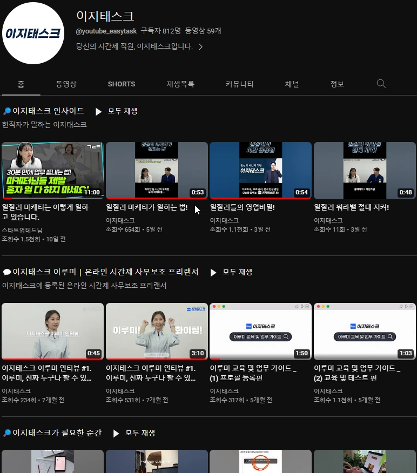Open 이지태스크 이루미 온라인 시간제 playlist title
This screenshot has width=417, height=473.
click(105, 272)
